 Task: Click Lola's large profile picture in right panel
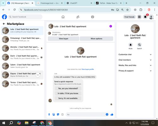pos(135,29)
